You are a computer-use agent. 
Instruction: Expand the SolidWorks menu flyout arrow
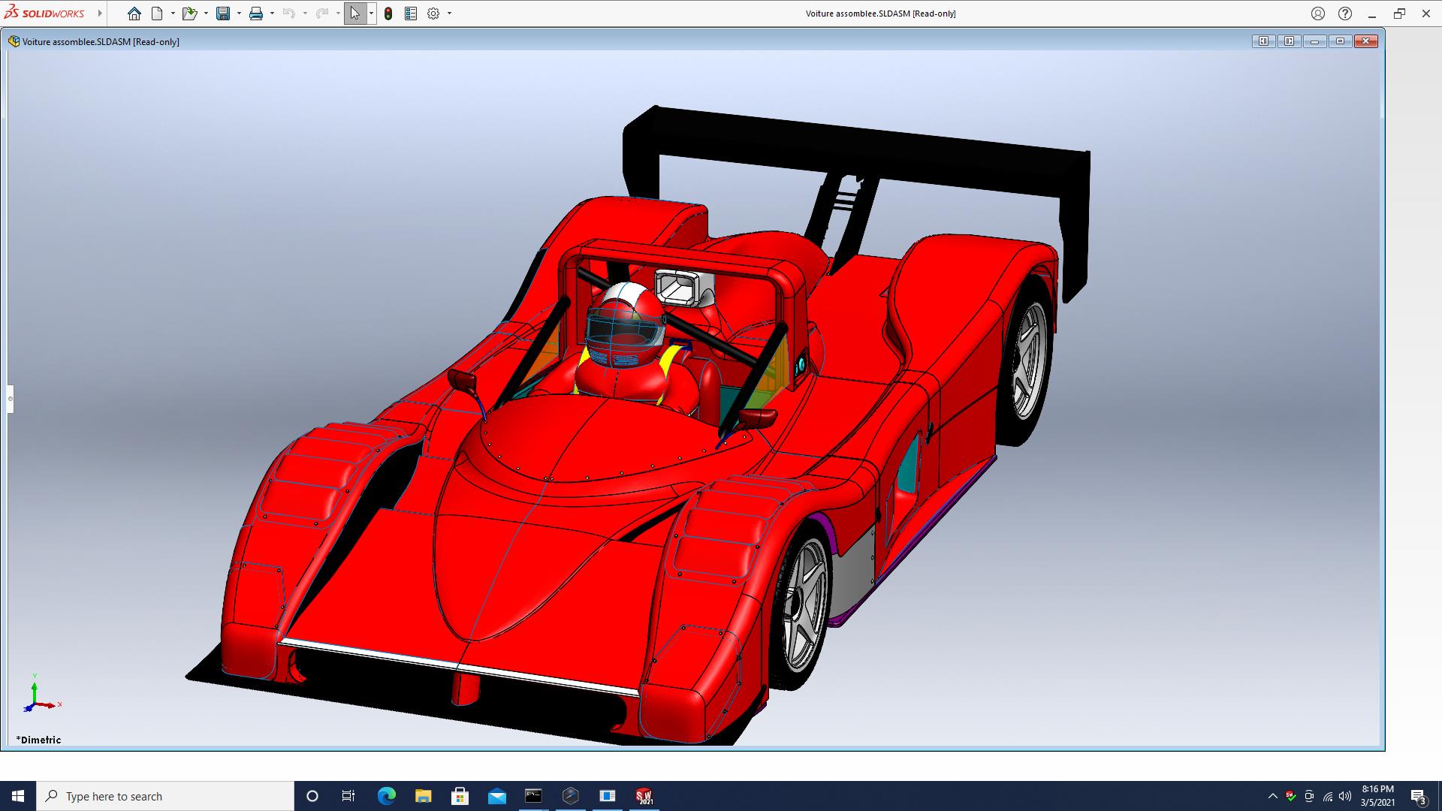point(100,14)
